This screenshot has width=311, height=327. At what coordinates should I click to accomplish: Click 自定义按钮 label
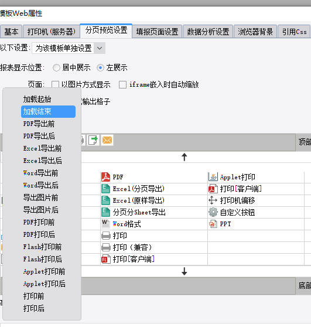click(238, 212)
